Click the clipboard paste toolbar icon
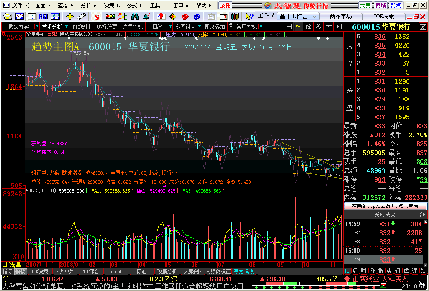 point(211,17)
